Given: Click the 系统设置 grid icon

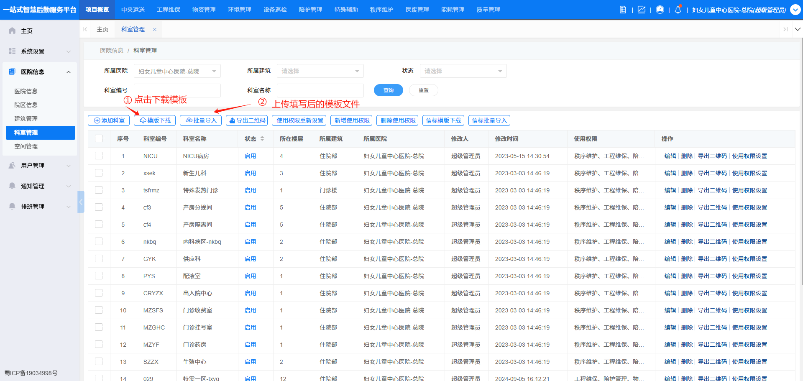Looking at the screenshot, I should point(12,51).
